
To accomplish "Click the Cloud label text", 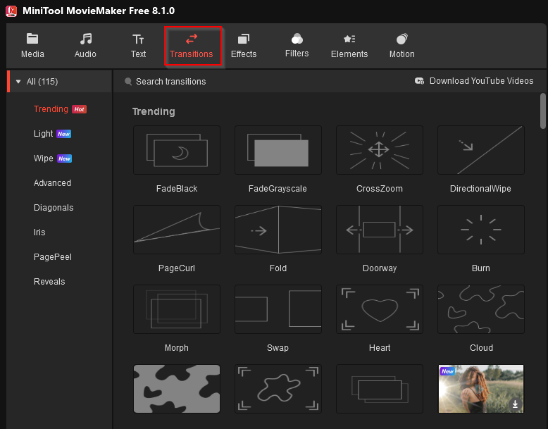I will 481,348.
